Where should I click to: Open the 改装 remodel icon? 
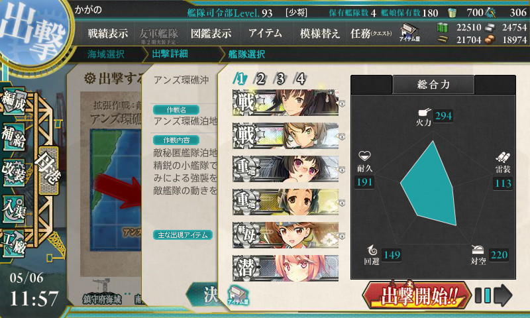[x=14, y=172]
